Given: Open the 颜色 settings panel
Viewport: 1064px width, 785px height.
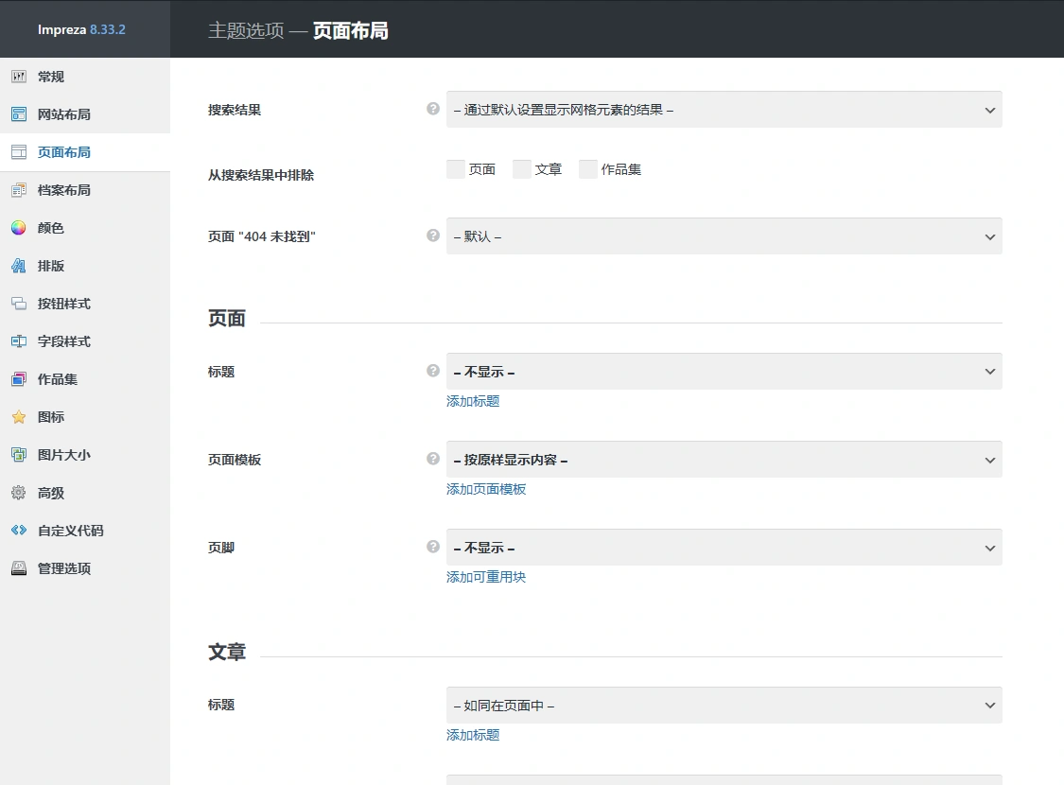Looking at the screenshot, I should [x=50, y=227].
